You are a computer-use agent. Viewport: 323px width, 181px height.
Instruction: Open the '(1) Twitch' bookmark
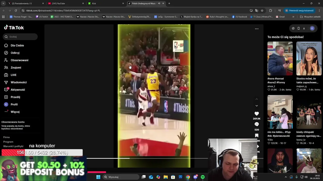[42, 17]
